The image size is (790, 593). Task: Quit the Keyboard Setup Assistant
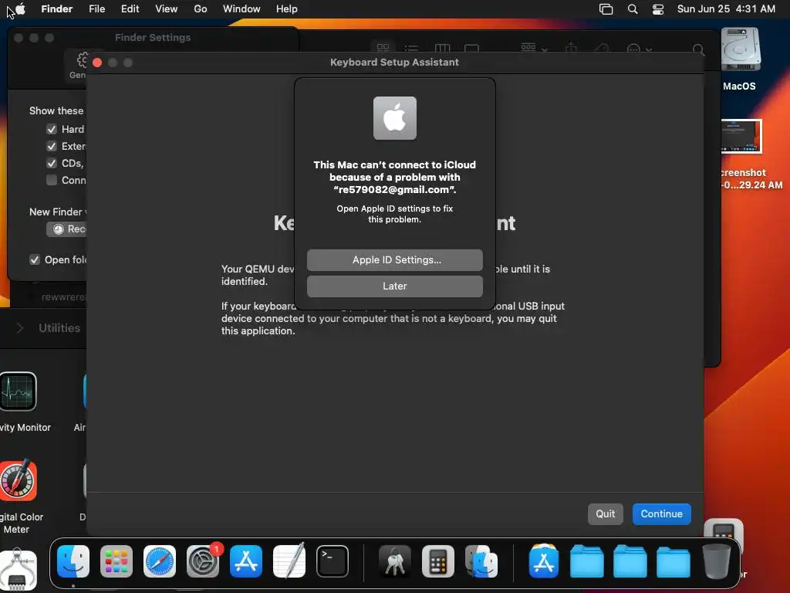click(605, 513)
